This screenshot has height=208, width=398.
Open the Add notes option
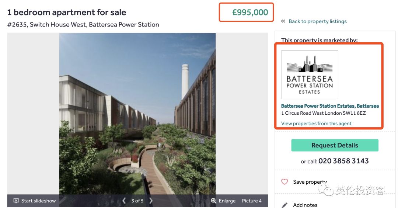pyautogui.click(x=305, y=205)
